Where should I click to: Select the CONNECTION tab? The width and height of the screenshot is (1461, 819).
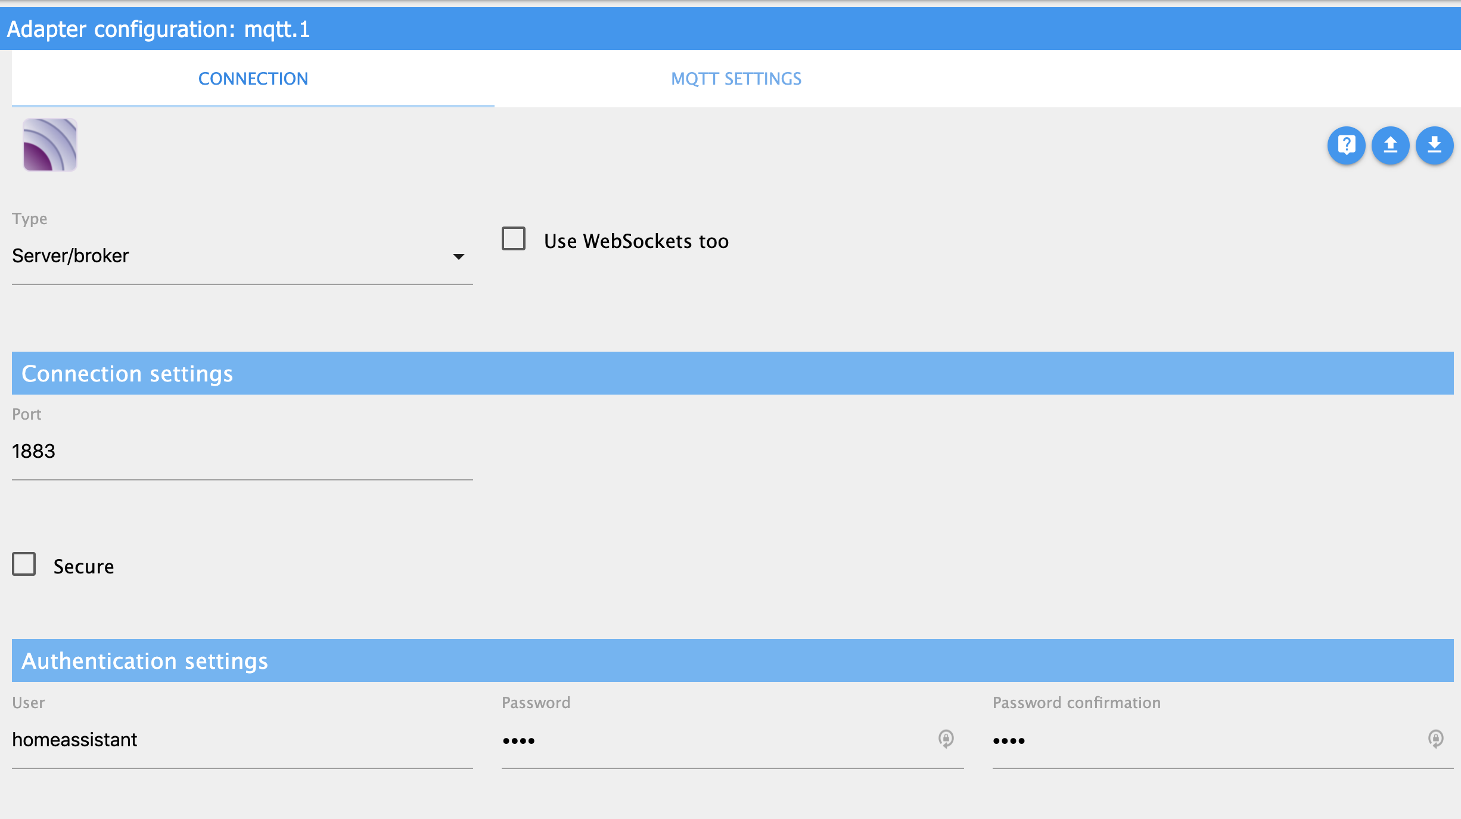253,79
